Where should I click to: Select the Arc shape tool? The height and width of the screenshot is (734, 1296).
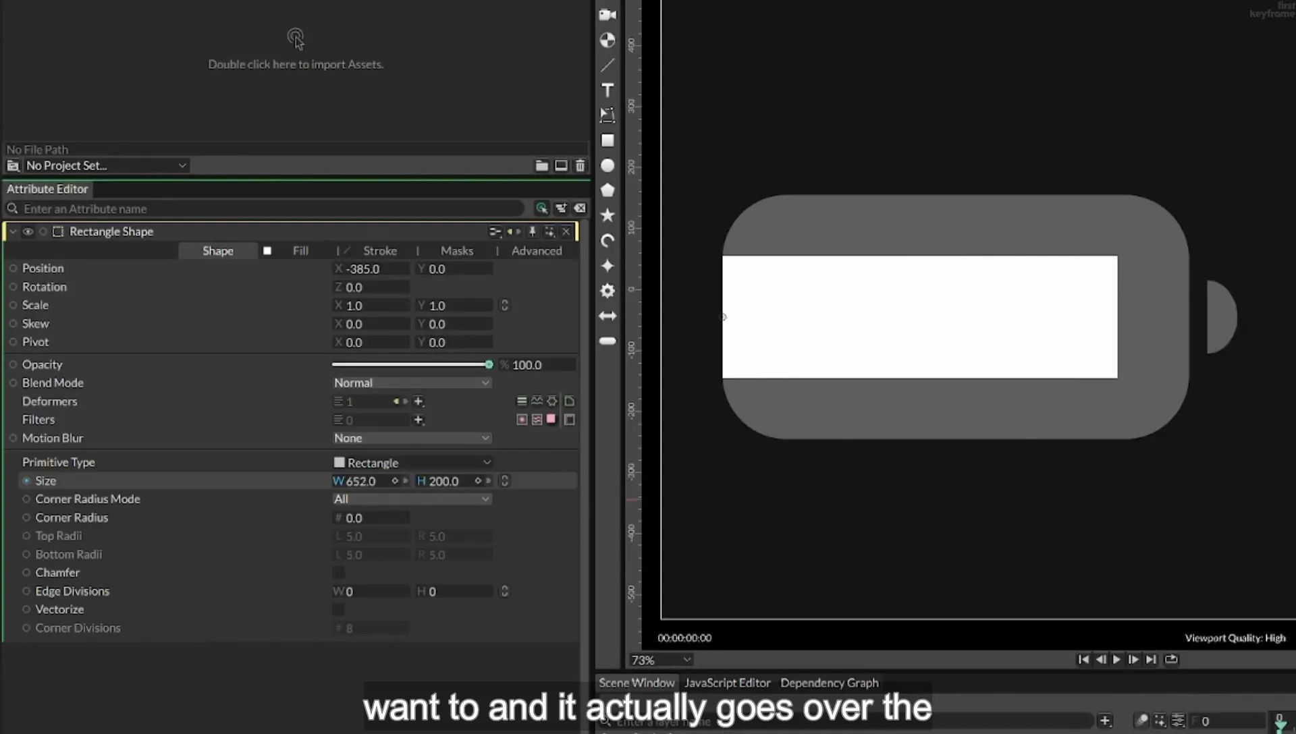(607, 241)
